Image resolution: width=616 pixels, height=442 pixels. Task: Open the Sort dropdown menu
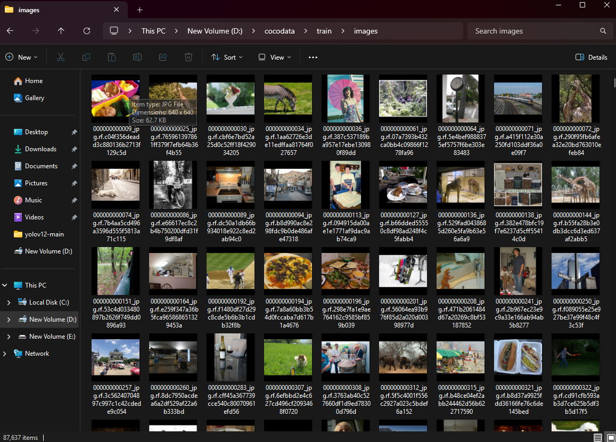pyautogui.click(x=227, y=57)
